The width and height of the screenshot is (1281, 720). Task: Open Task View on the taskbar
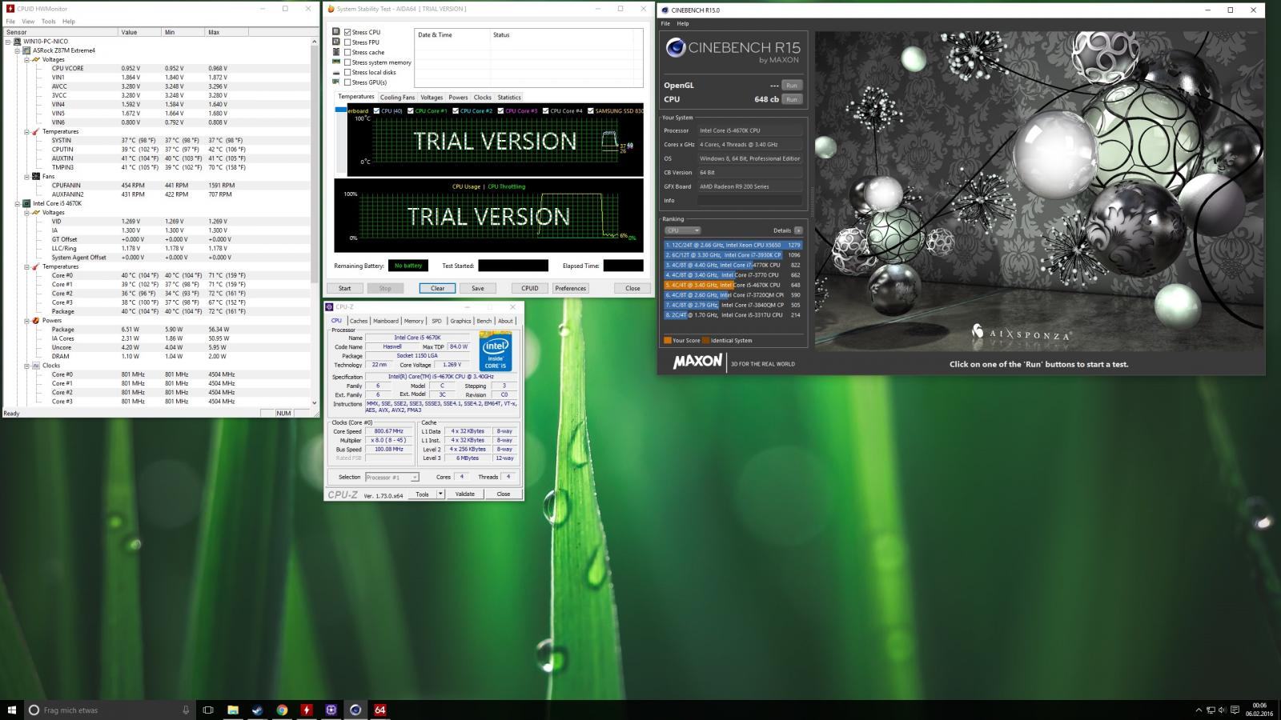coord(208,710)
